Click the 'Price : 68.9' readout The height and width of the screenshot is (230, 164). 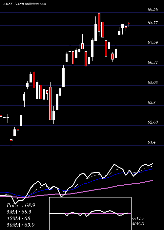click(x=21, y=205)
